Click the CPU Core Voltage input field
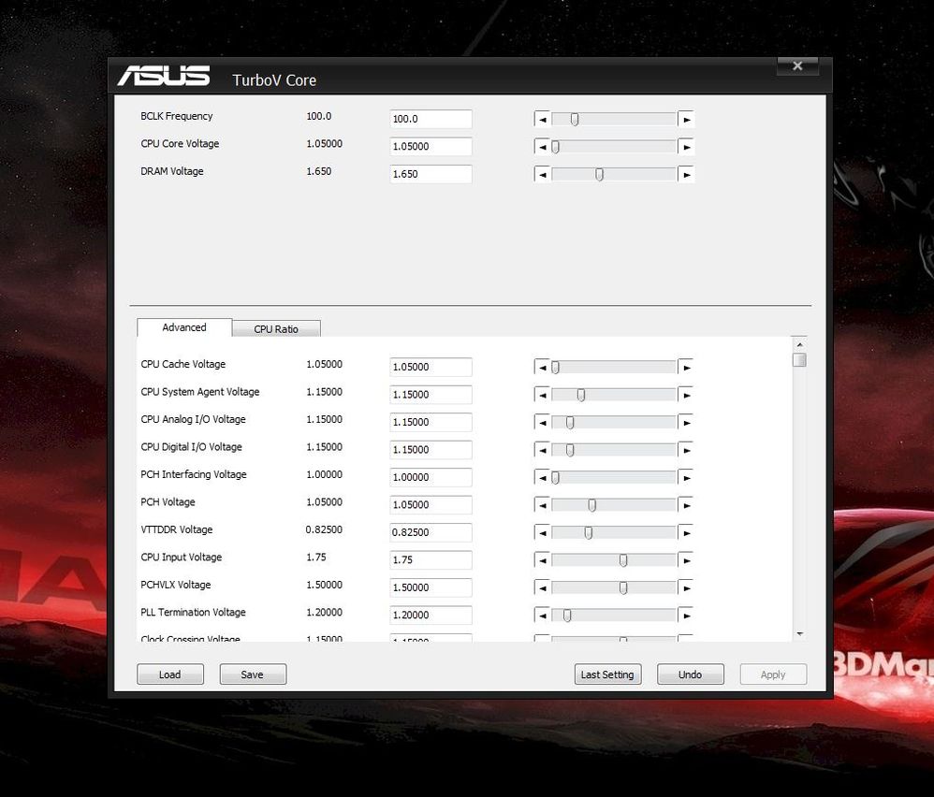This screenshot has width=934, height=797. pos(431,147)
